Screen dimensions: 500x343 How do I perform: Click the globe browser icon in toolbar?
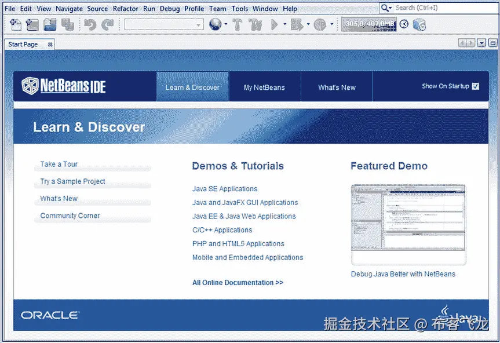point(216,24)
